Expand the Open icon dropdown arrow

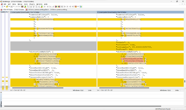[x=9, y=6]
